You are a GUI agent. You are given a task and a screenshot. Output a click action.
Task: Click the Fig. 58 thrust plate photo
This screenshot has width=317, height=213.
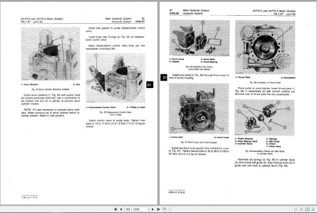point(265,47)
